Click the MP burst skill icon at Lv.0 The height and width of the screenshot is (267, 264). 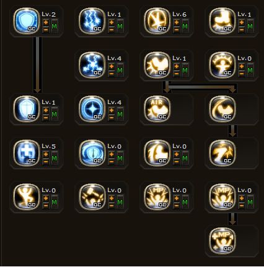pos(222,196)
